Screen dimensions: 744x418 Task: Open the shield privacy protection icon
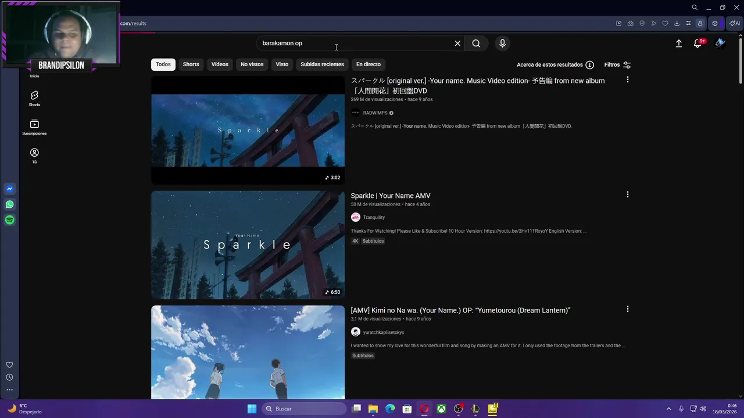pyautogui.click(x=642, y=23)
